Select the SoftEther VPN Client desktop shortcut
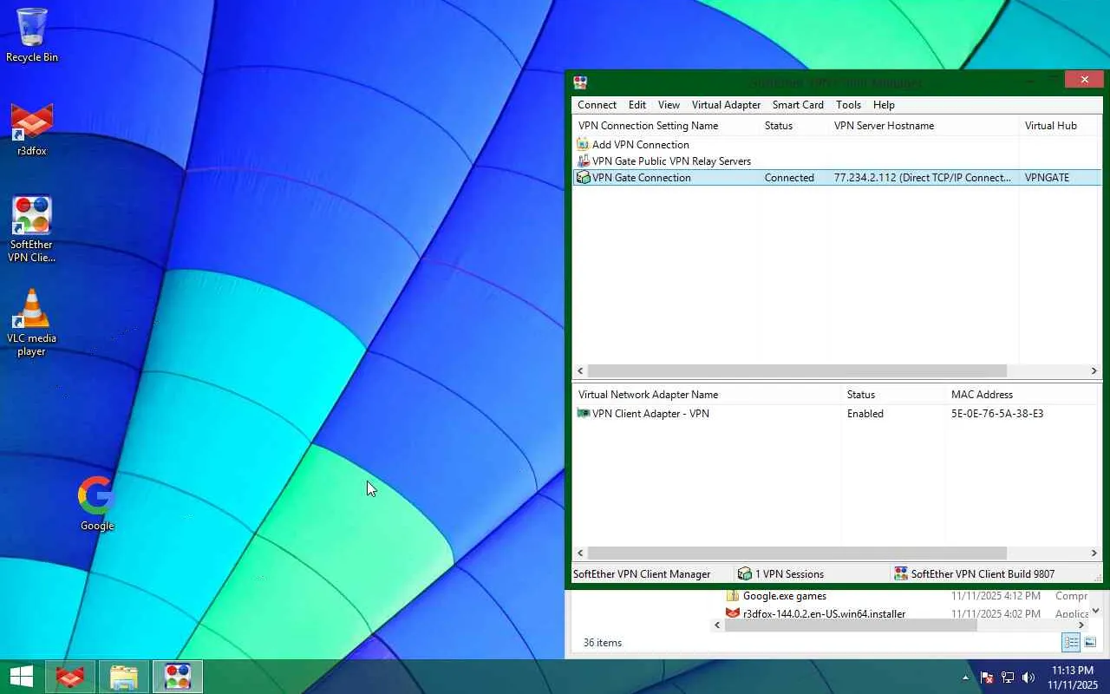Screen dimensions: 1110x694 [x=32, y=229]
